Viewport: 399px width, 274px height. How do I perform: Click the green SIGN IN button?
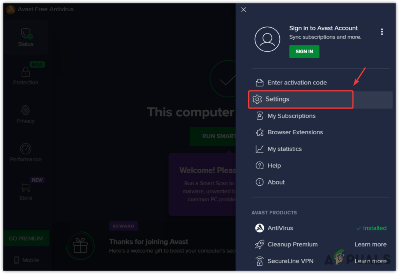(304, 52)
